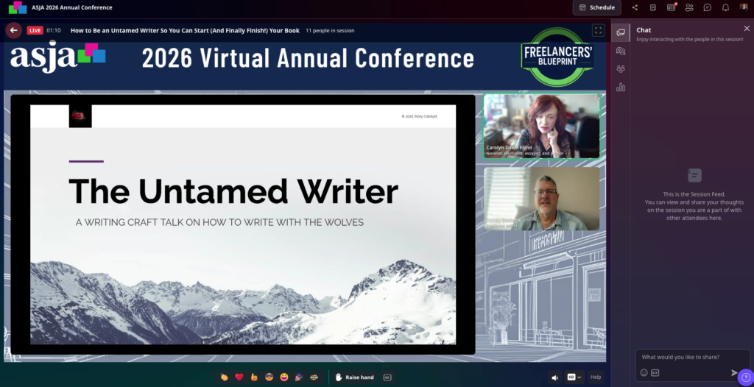The height and width of the screenshot is (387, 754).
Task: Click the Raise hand button
Action: click(x=354, y=377)
